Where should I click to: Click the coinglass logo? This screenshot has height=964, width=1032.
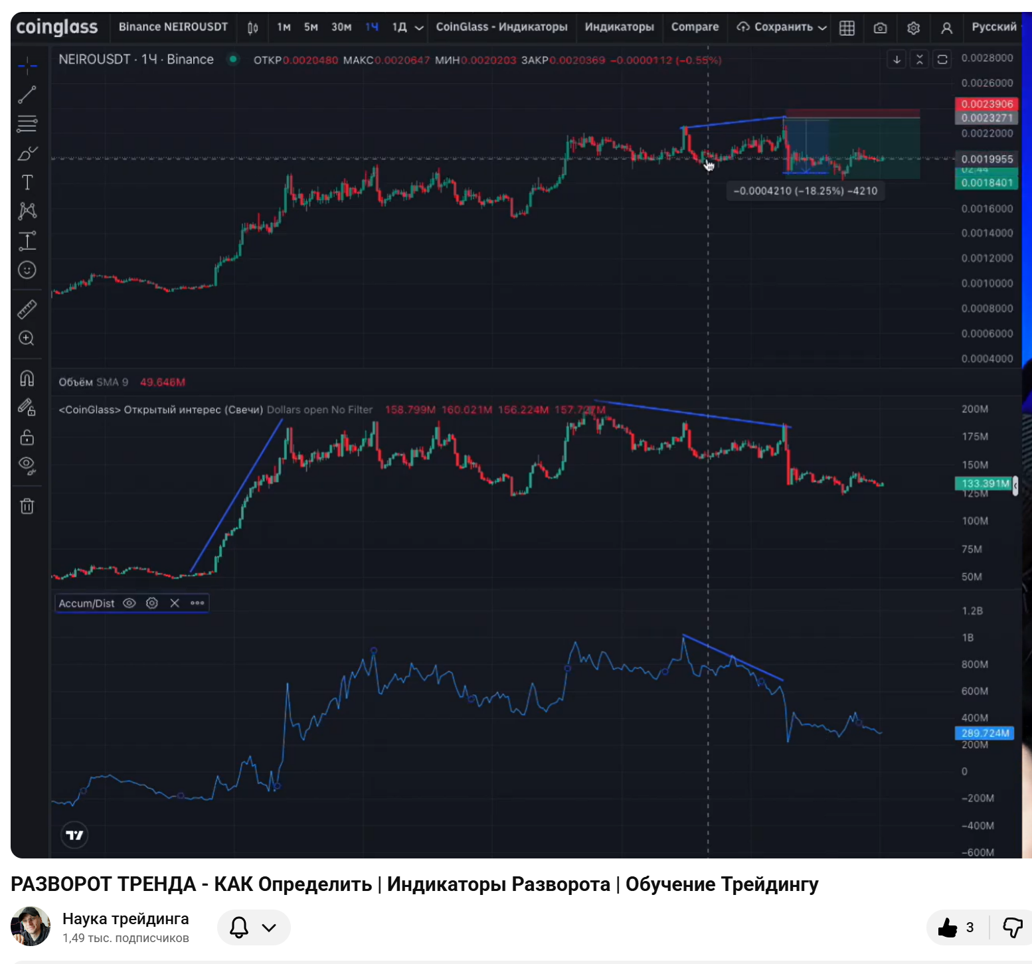tap(57, 27)
